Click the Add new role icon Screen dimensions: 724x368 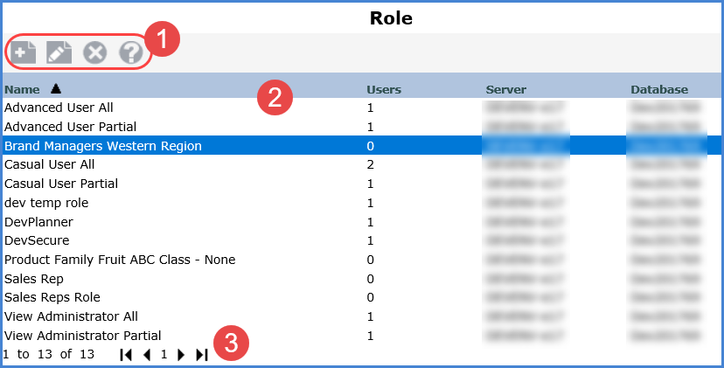click(x=24, y=52)
